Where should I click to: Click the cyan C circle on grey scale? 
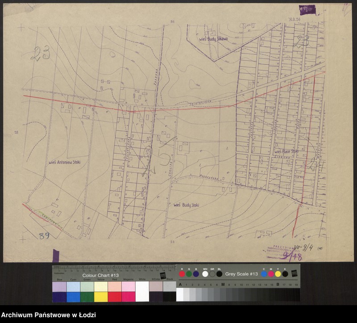tap(265, 274)
